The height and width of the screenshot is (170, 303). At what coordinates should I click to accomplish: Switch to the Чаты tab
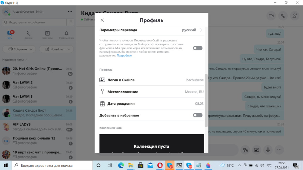click(x=9, y=35)
